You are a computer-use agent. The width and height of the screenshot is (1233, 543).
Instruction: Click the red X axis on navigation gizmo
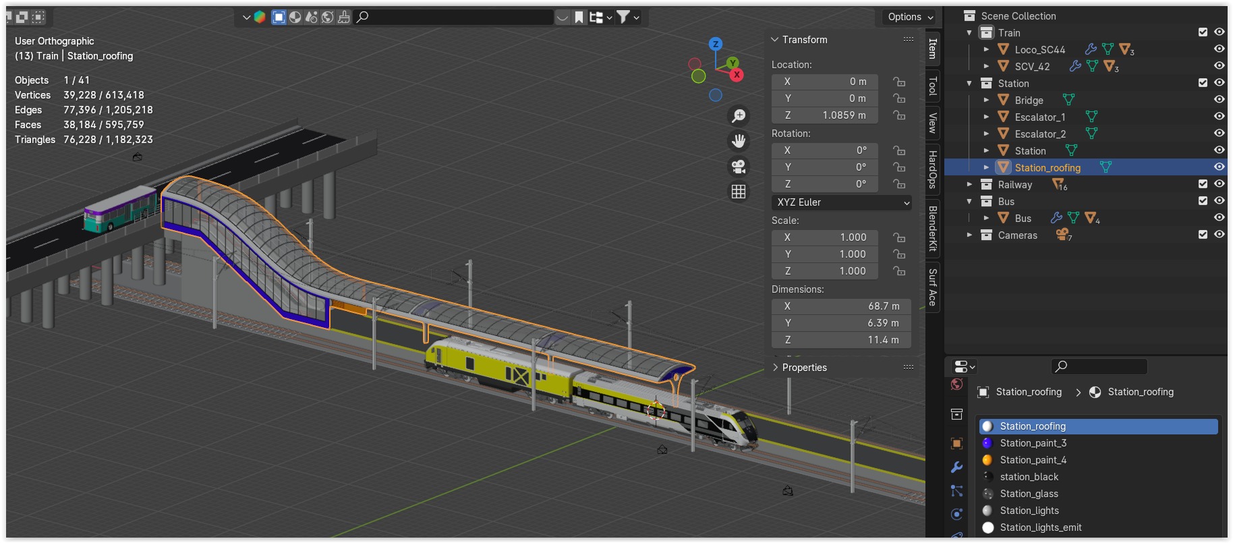point(737,75)
